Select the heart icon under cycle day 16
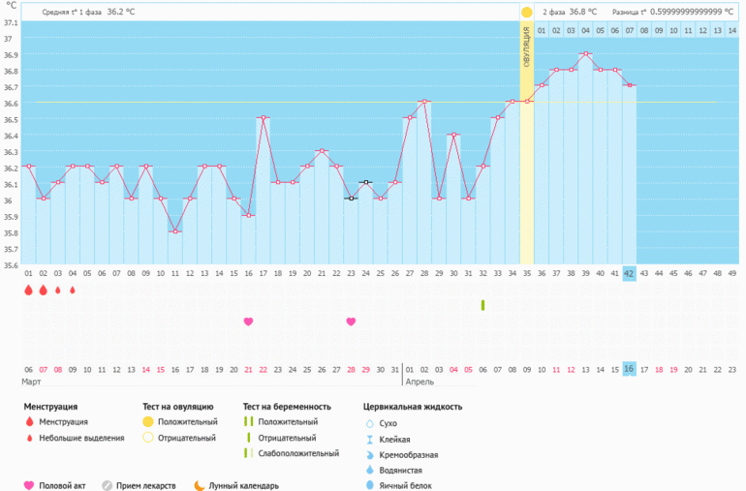Image resolution: width=746 pixels, height=491 pixels. 248,322
